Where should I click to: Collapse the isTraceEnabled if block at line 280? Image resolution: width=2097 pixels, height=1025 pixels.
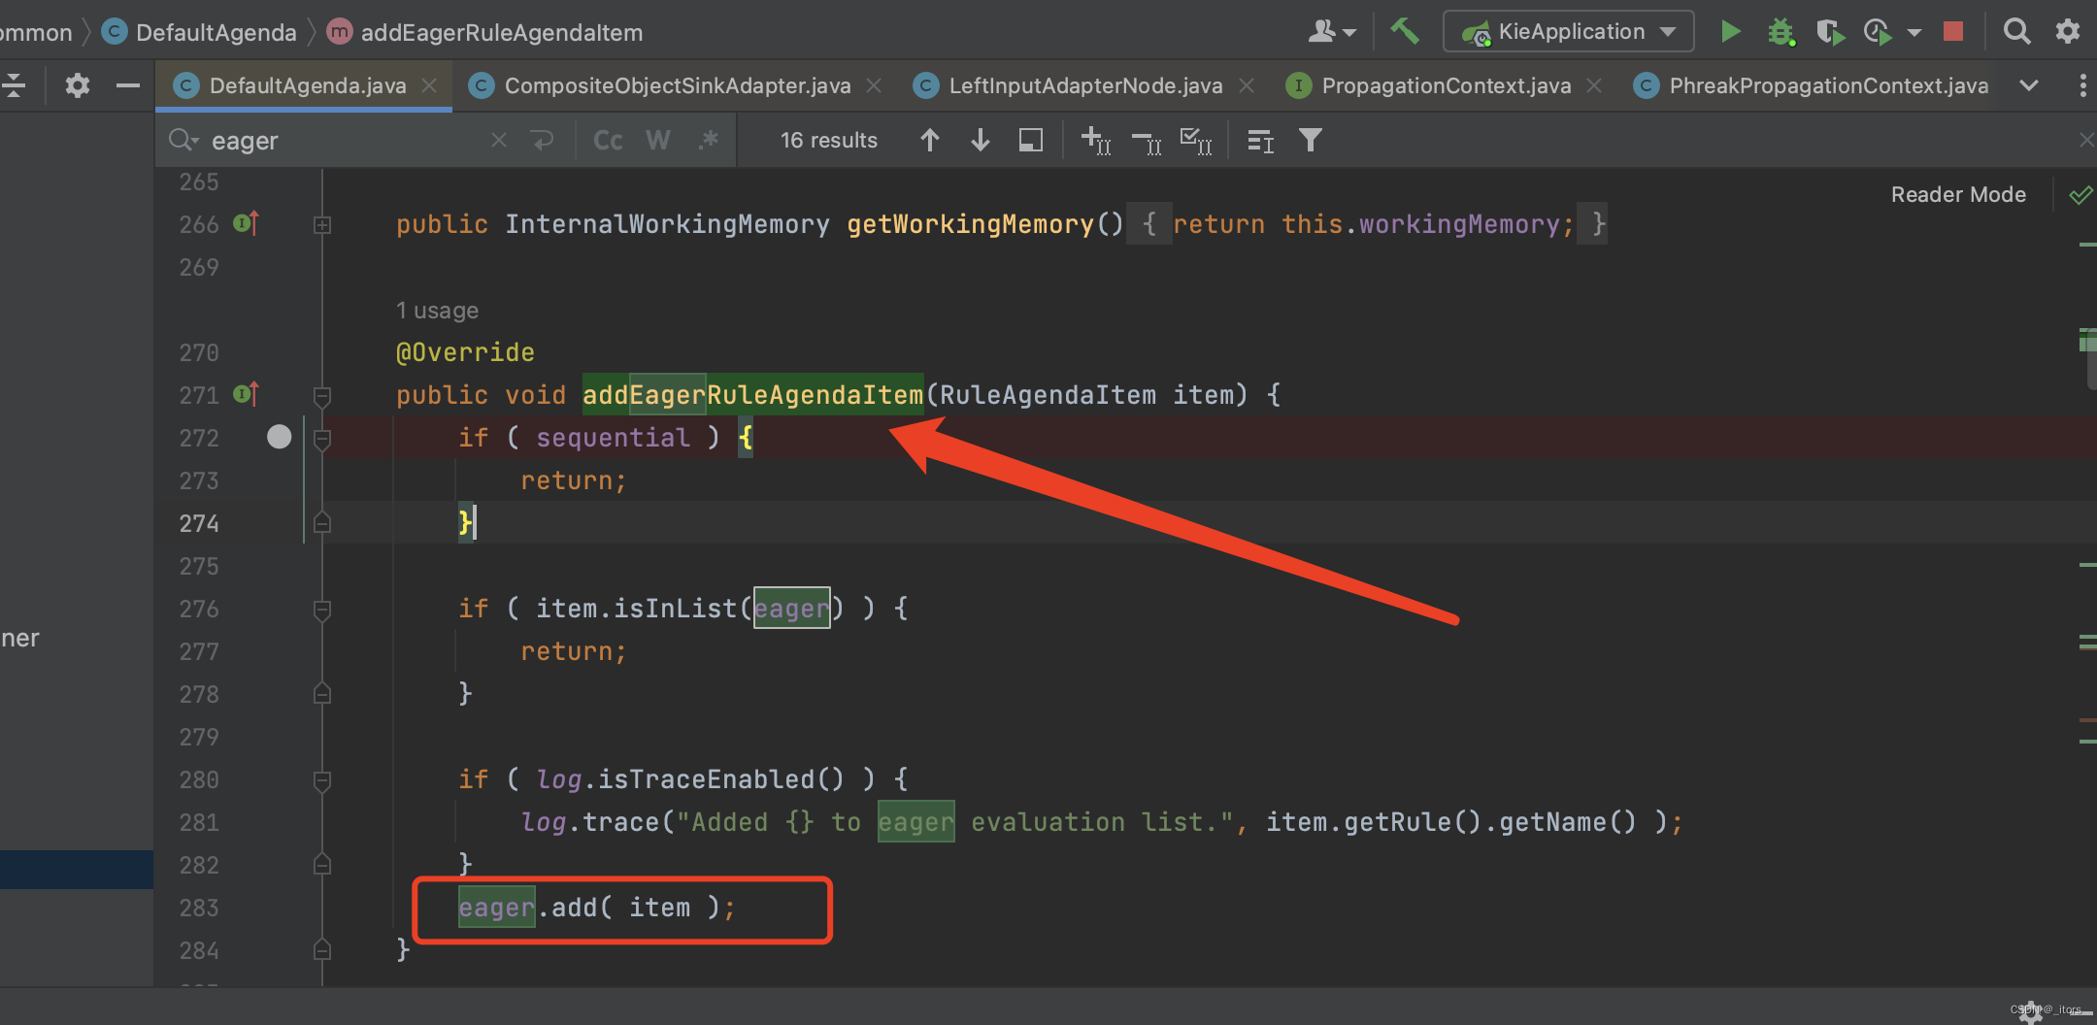tap(322, 780)
